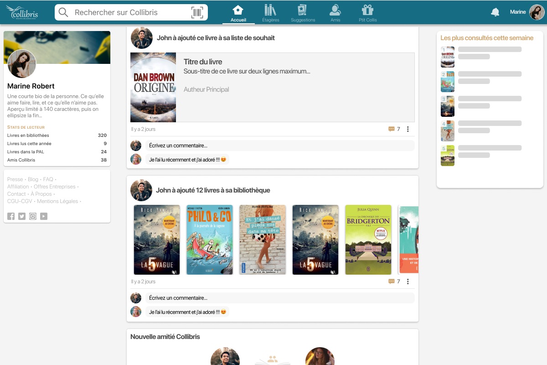Open the comments icon on 12 livres post

pos(391,282)
